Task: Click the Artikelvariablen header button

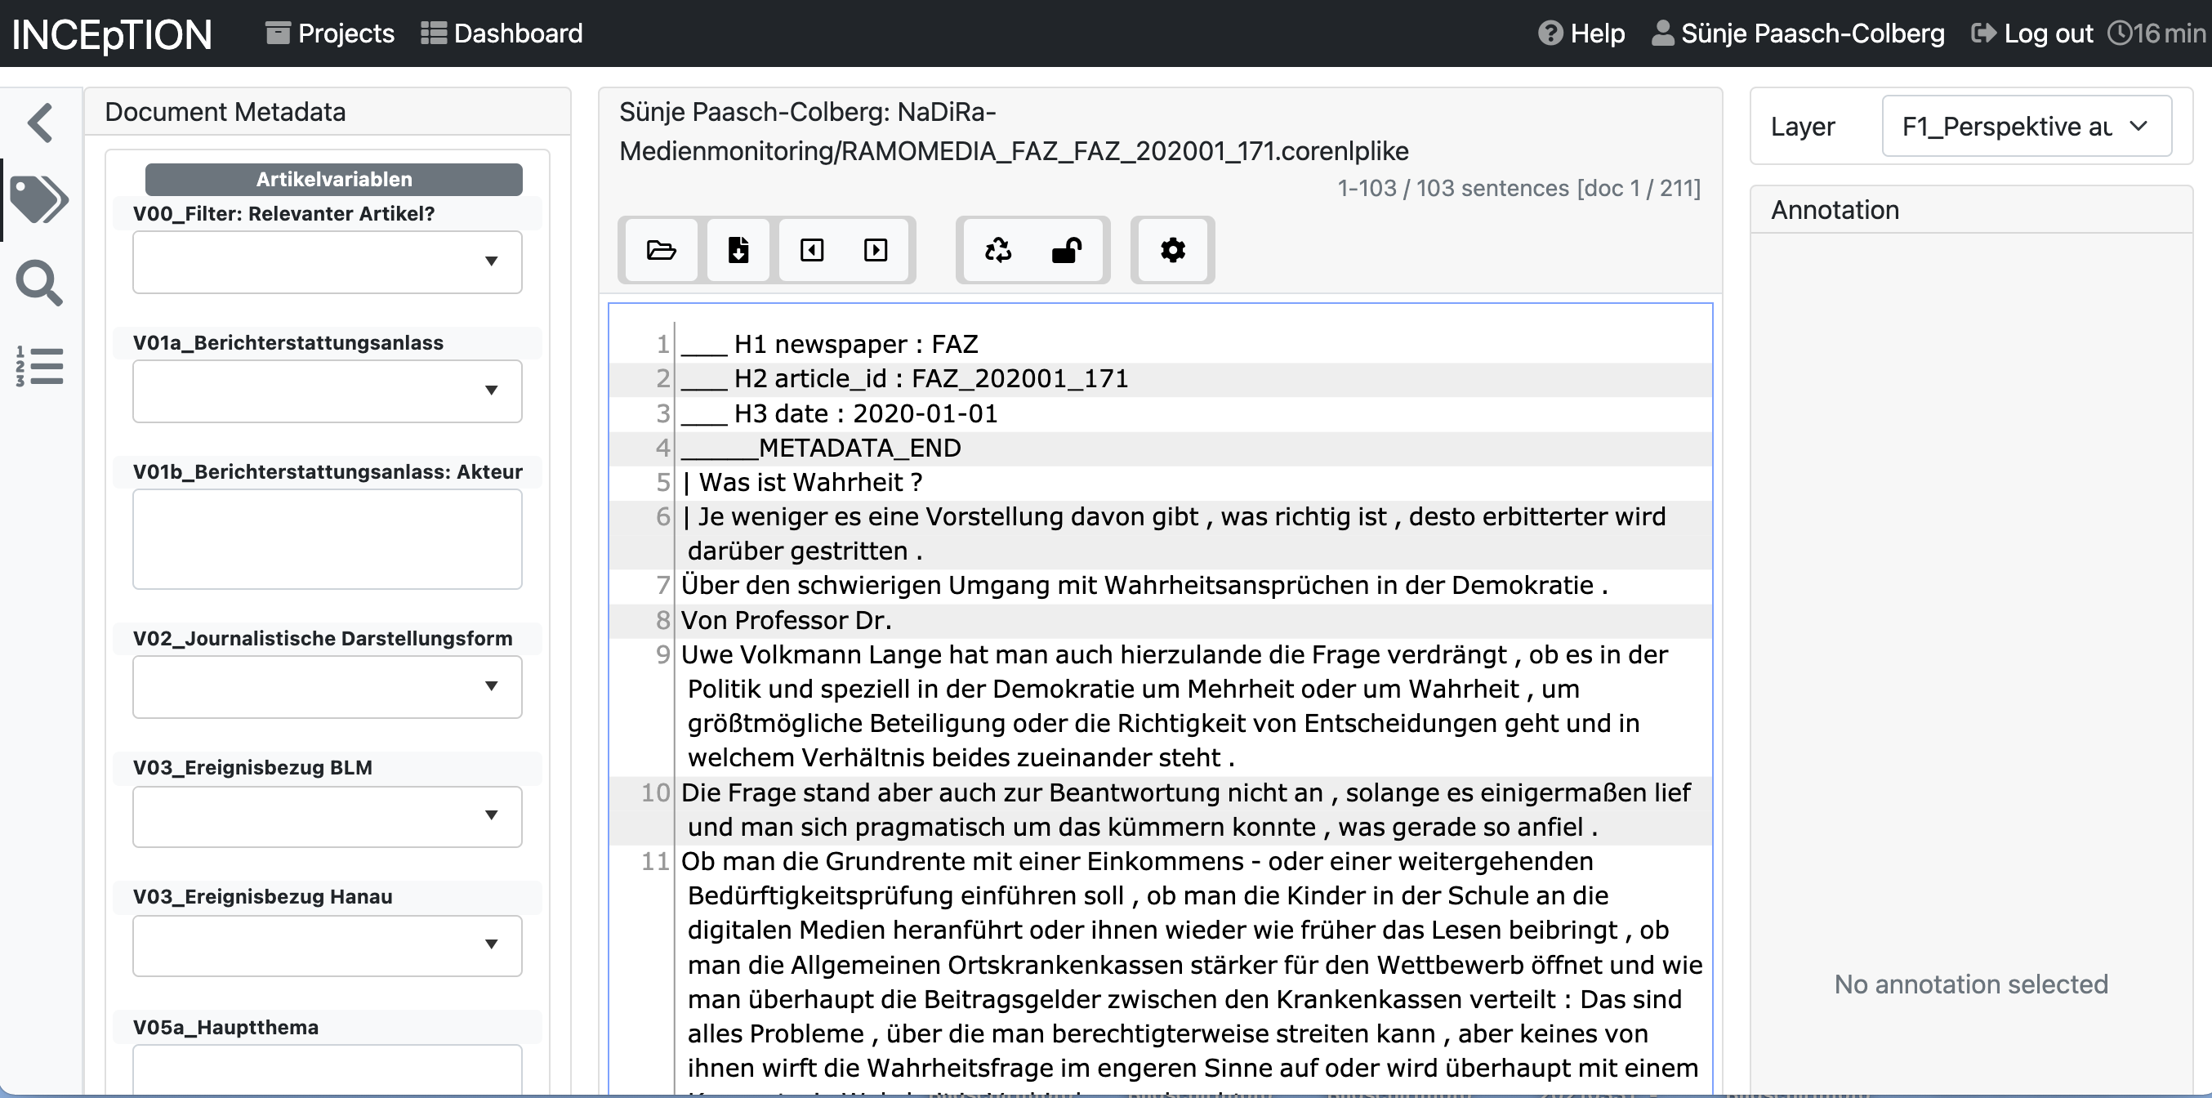Action: [x=334, y=179]
